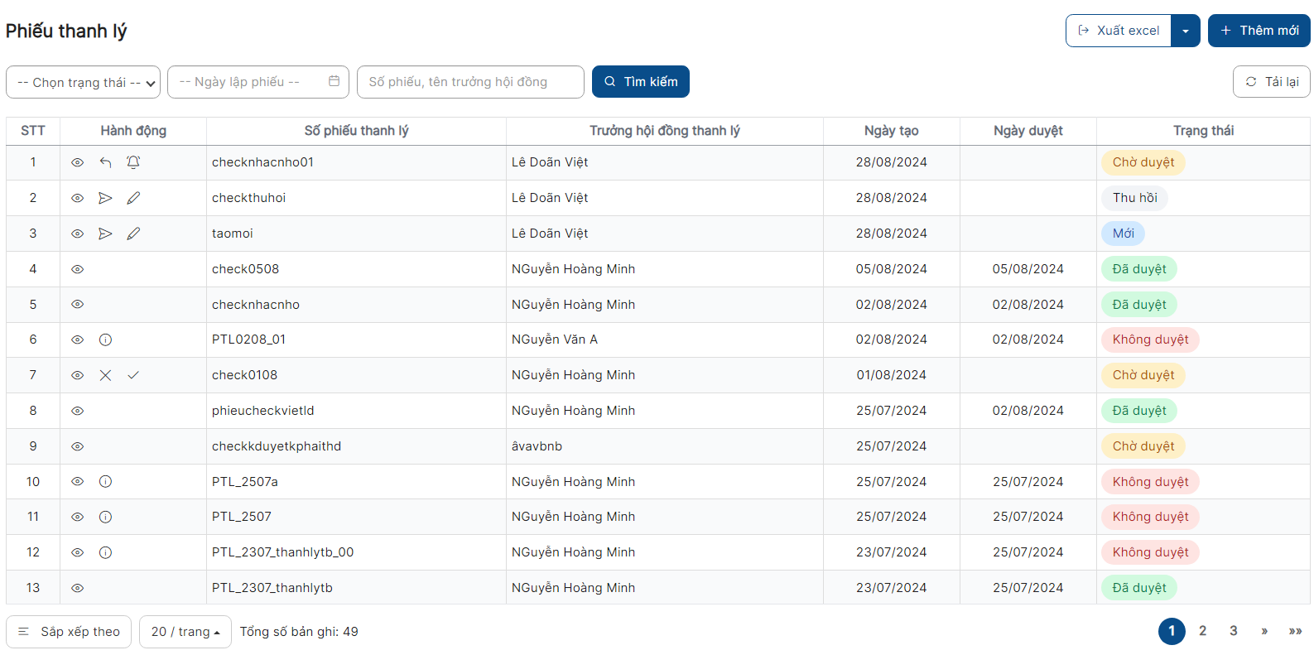Image resolution: width=1314 pixels, height=655 pixels.
Task: Go to the next page arrow
Action: [x=1264, y=631]
